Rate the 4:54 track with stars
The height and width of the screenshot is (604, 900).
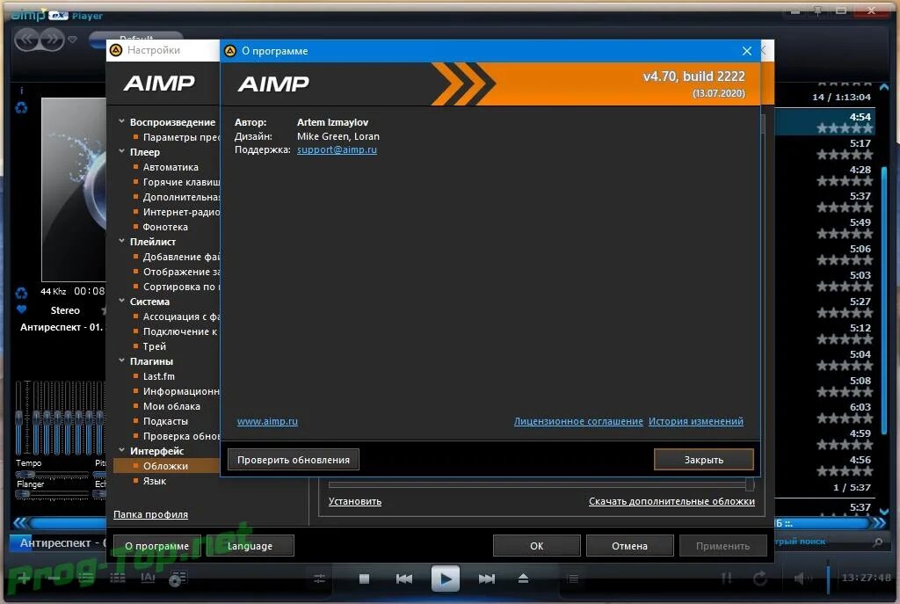(845, 128)
